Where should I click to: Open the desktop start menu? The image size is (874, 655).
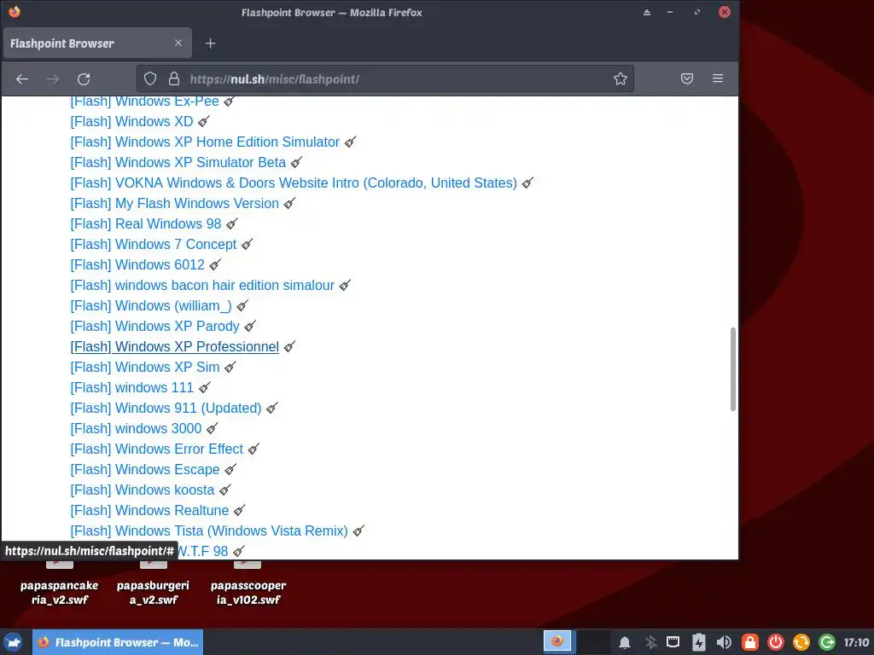coord(14,642)
